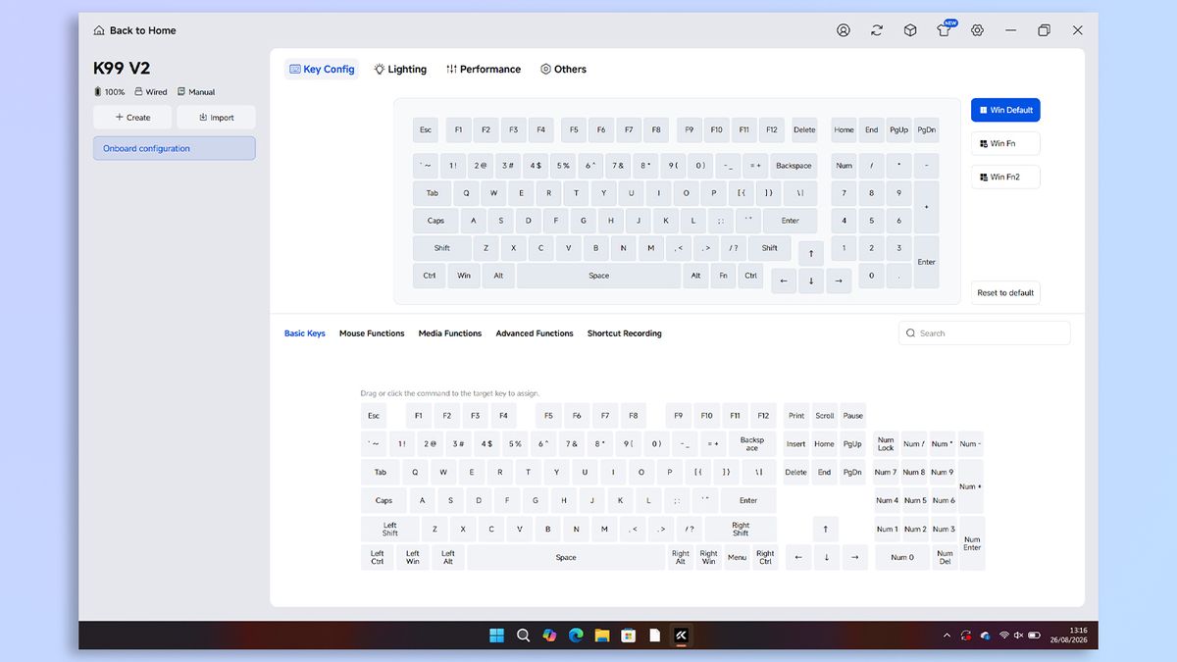The image size is (1177, 662).
Task: Choose the Menu command key
Action: (x=737, y=557)
